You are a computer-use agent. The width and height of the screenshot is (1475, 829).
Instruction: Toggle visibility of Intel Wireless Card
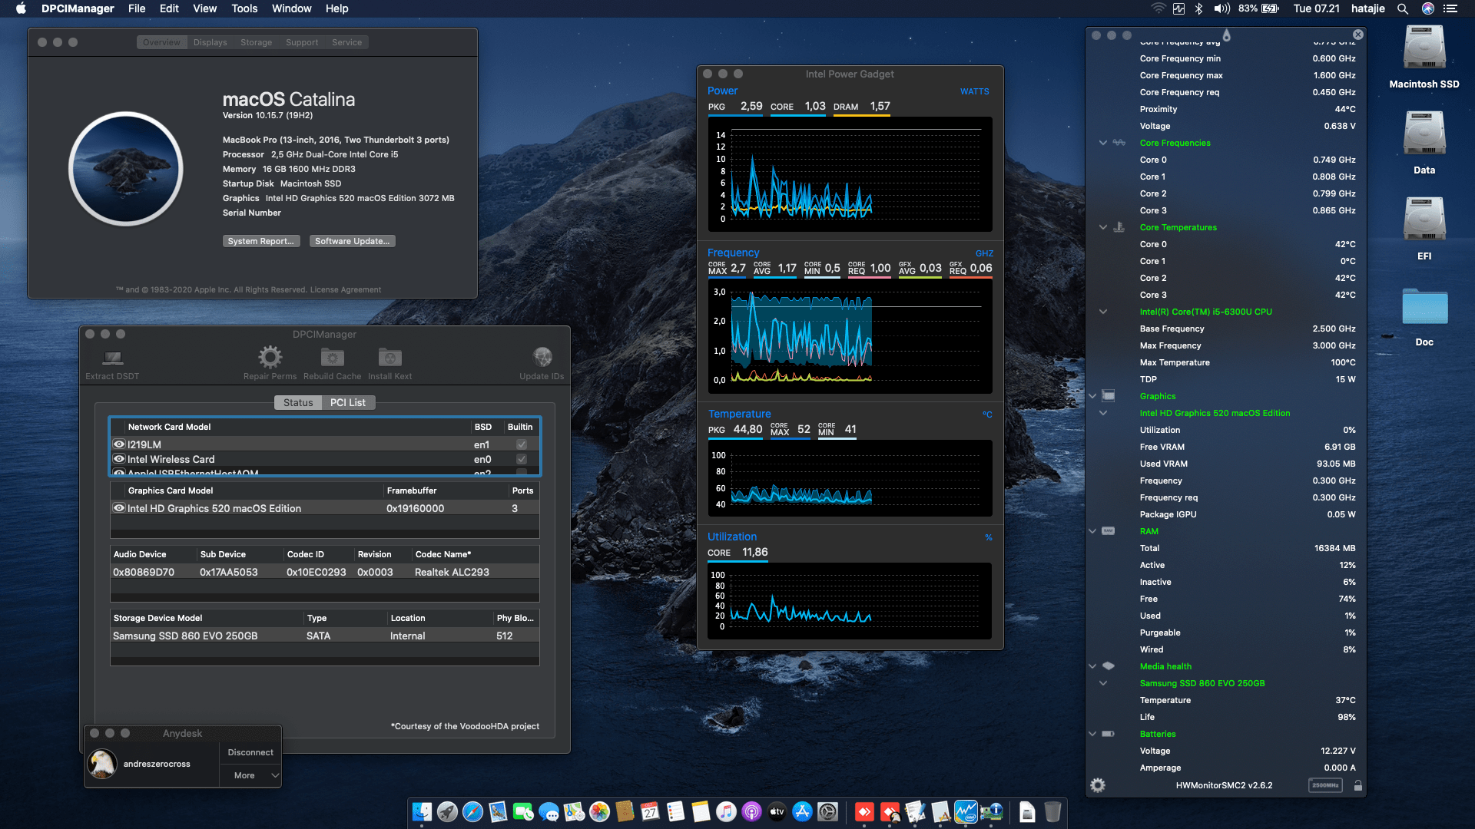click(119, 459)
